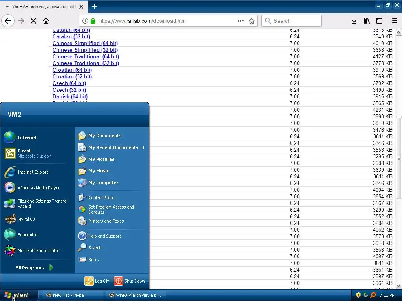Image resolution: width=402 pixels, height=301 pixels.
Task: Open Czech (32 bit) link
Action: (x=69, y=90)
